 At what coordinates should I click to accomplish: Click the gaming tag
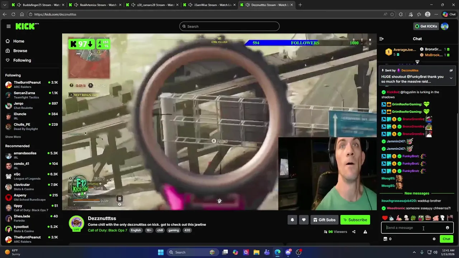point(174,230)
